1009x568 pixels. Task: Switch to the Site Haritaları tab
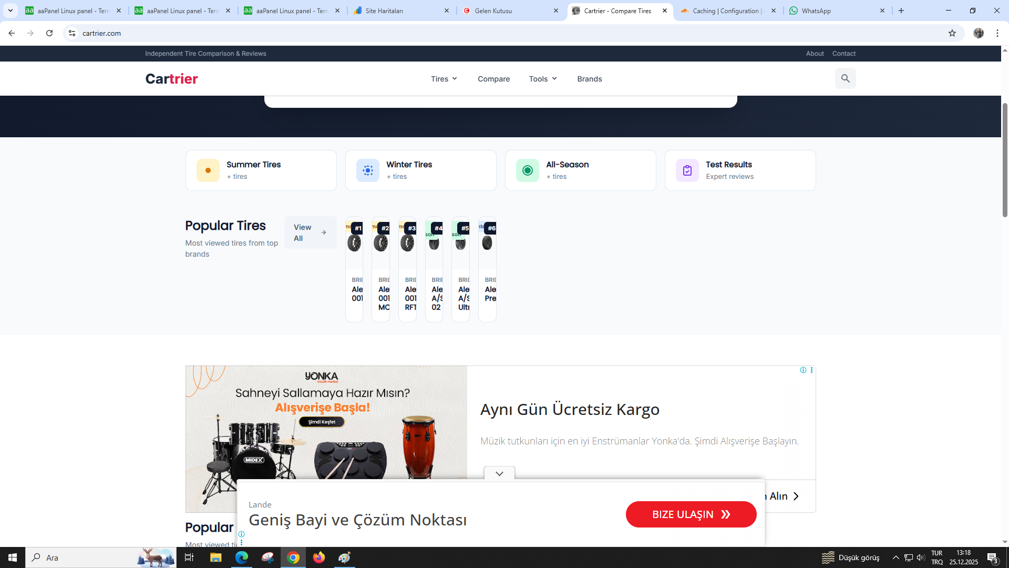[402, 11]
